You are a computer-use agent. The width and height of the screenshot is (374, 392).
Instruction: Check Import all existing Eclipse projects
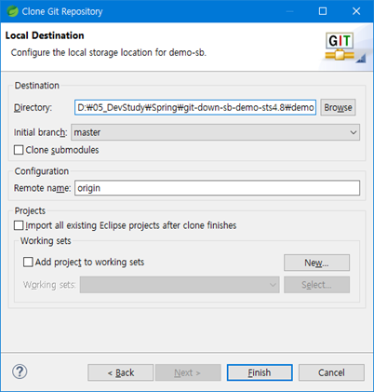(19, 225)
